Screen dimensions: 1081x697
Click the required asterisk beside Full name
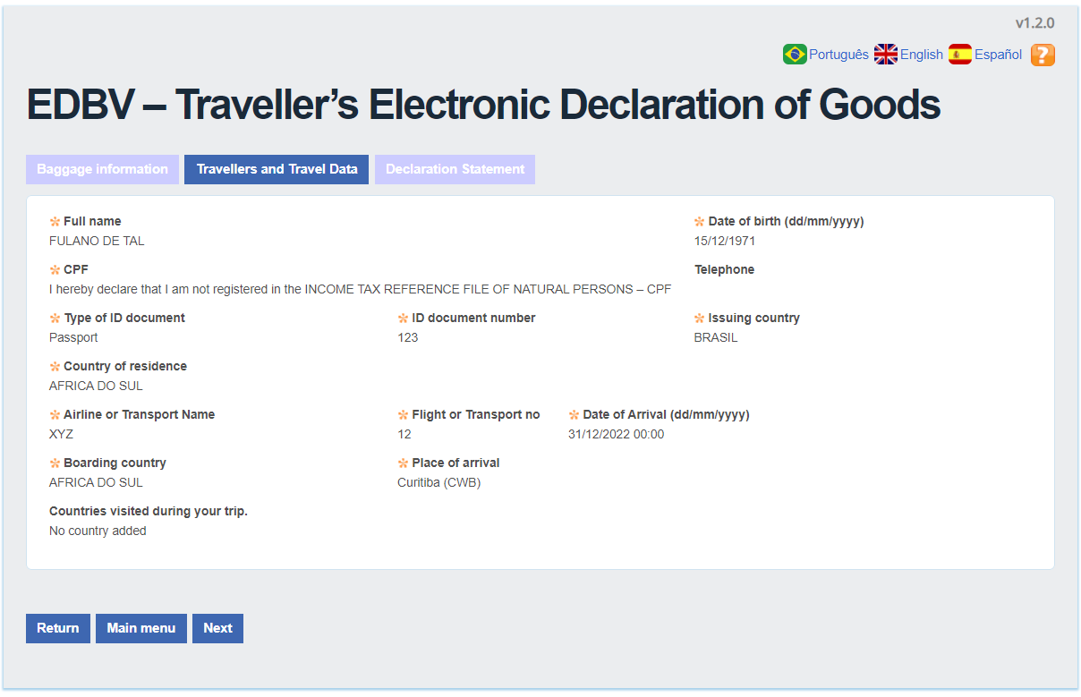[x=55, y=222]
